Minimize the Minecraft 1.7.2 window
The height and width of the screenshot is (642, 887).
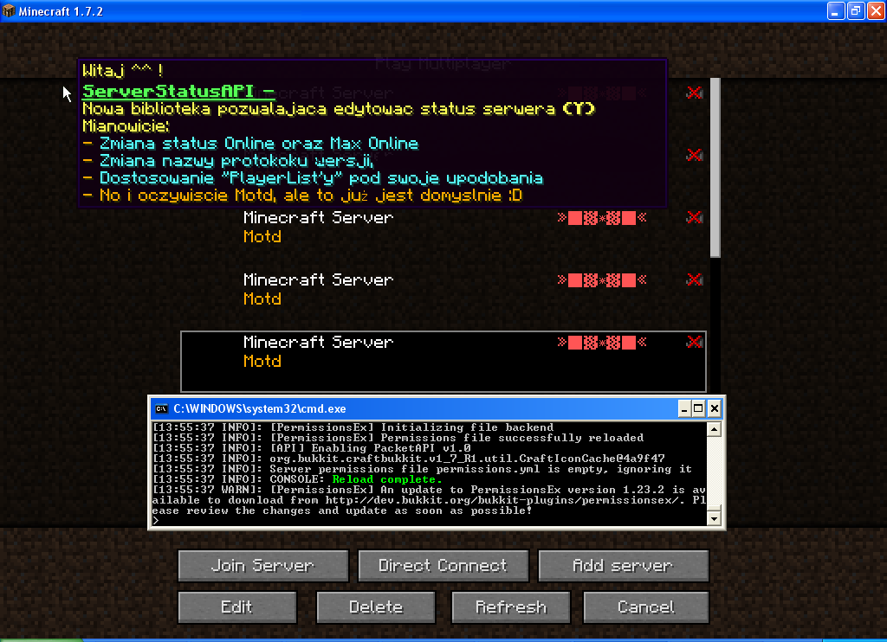[836, 10]
